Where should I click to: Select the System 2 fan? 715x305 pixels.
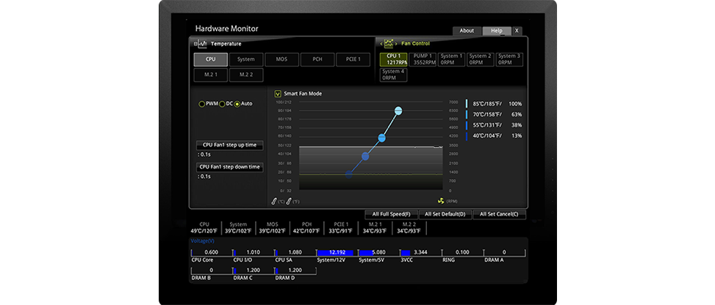481,59
